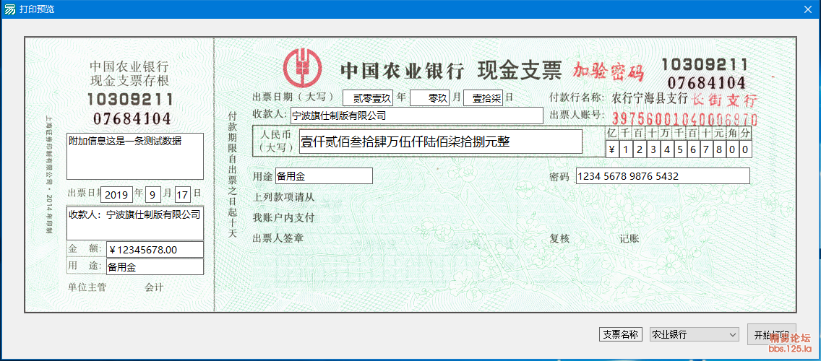Click the 支票名称 label box
This screenshot has height=361, width=821.
[x=620, y=334]
